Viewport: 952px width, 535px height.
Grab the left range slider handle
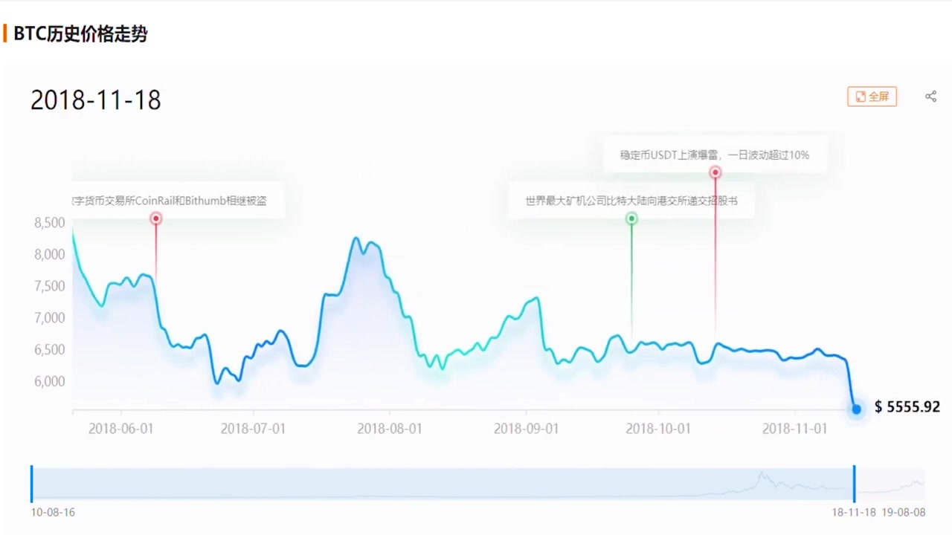pyautogui.click(x=31, y=484)
